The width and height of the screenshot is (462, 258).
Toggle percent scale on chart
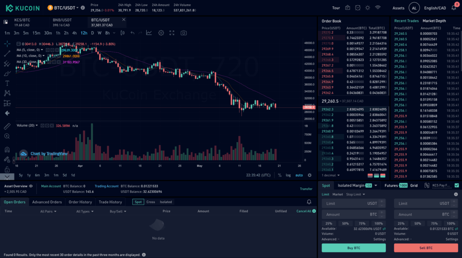point(280,175)
